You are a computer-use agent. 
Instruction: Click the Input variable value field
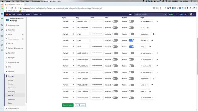click(x=97, y=98)
